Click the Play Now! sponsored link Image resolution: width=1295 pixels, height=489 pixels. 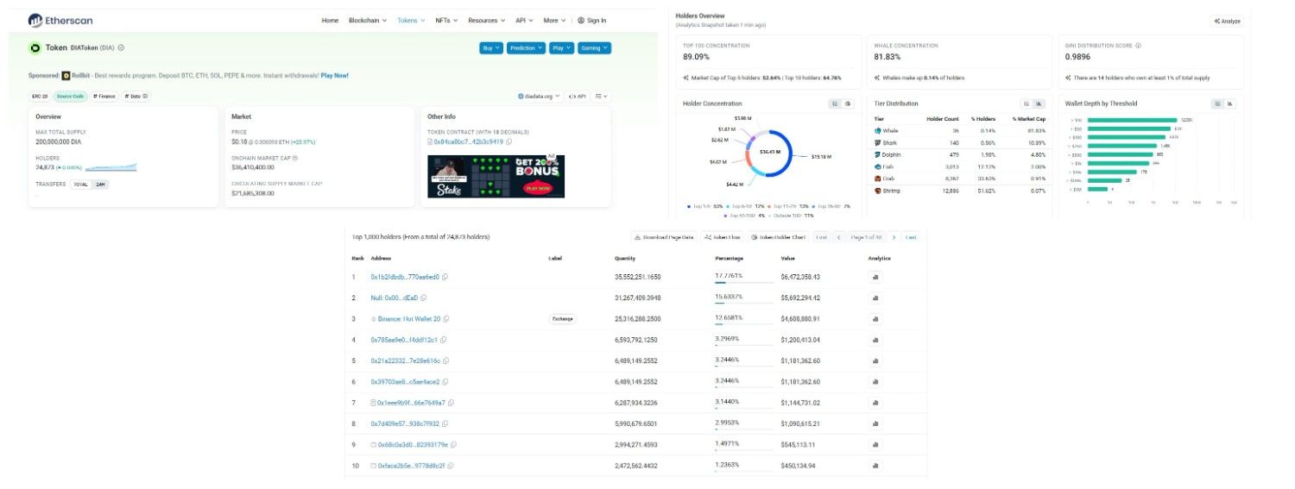coord(335,75)
